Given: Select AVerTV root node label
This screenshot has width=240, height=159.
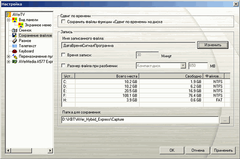Looking at the screenshot, I should point(18,14).
